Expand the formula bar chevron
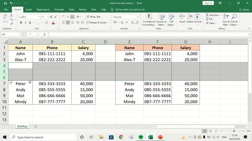This screenshot has height=141, width=252. point(249,34)
